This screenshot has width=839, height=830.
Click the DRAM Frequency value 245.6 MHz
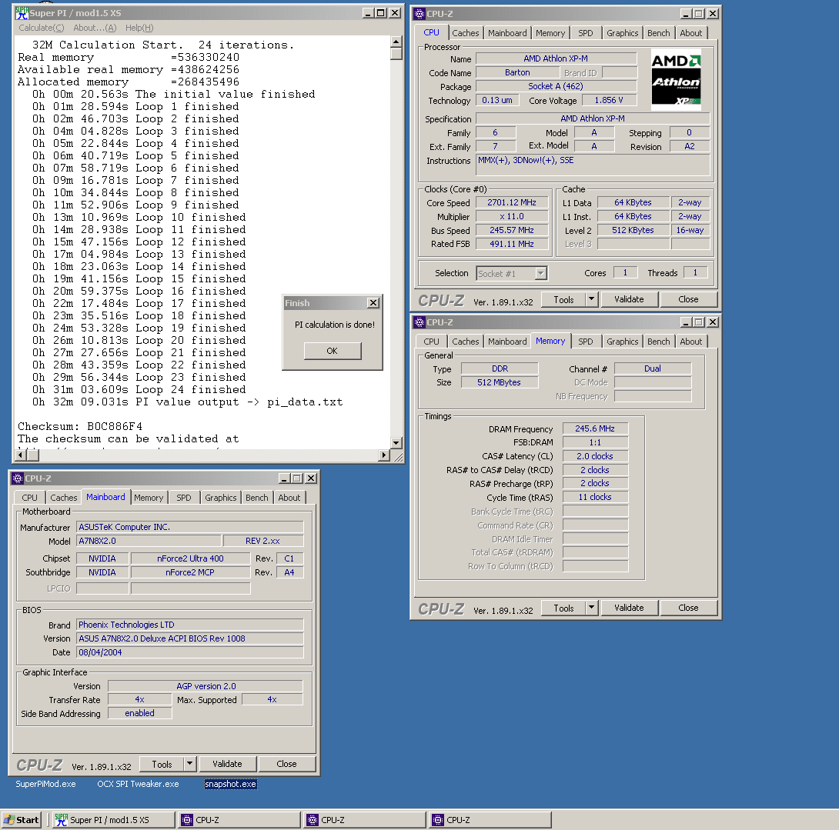pos(595,429)
